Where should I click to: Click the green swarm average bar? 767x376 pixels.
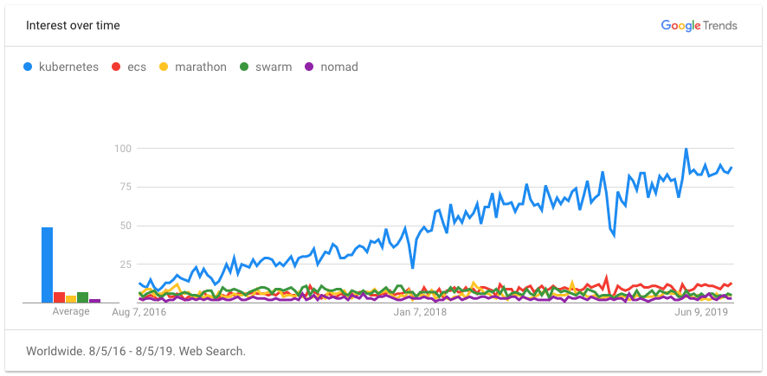click(83, 297)
